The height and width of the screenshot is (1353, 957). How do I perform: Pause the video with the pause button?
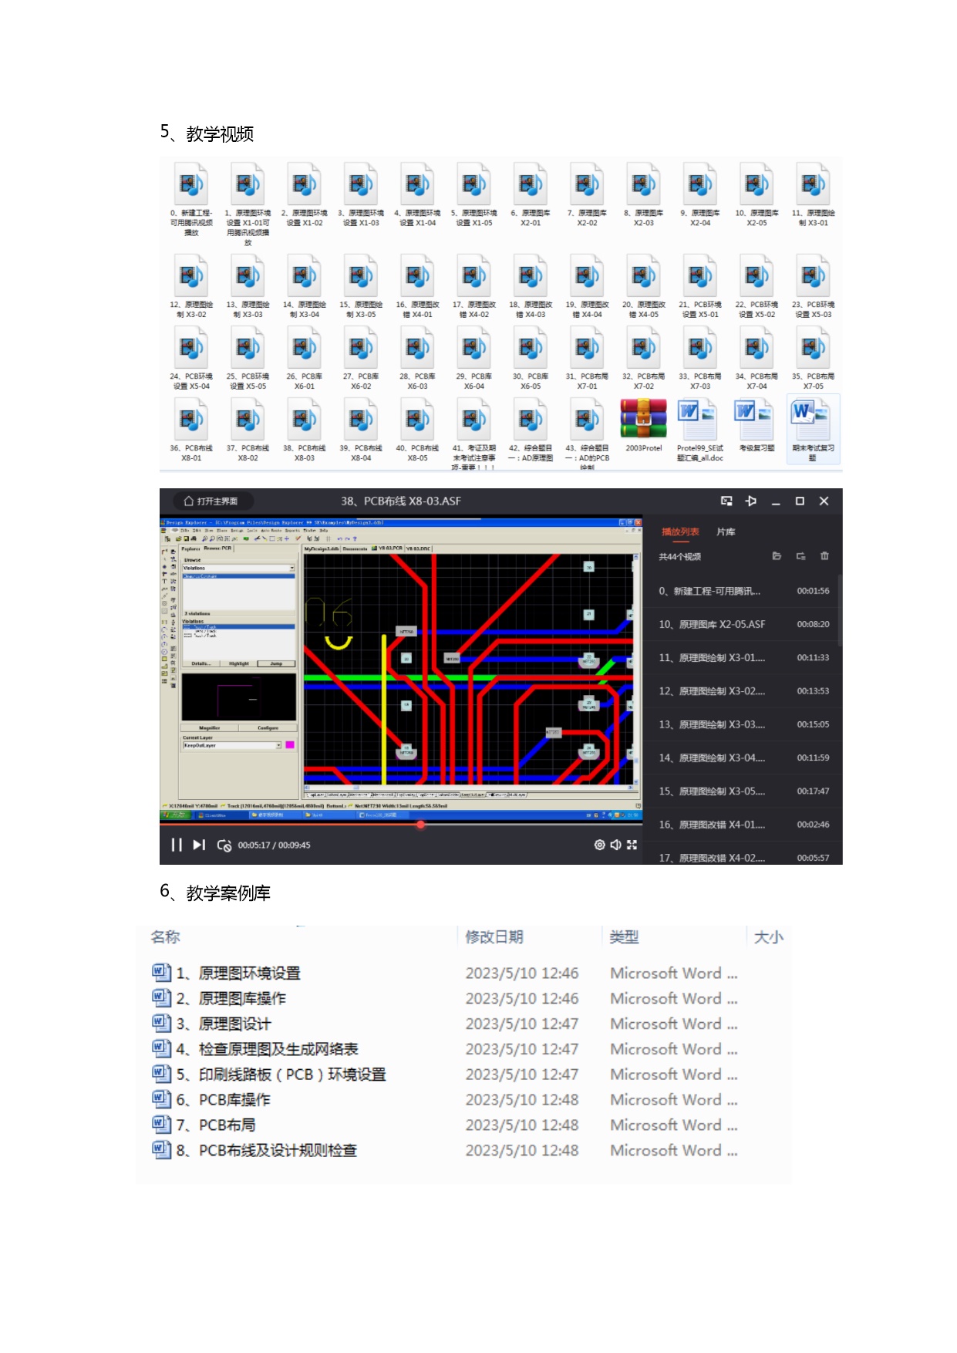(177, 845)
